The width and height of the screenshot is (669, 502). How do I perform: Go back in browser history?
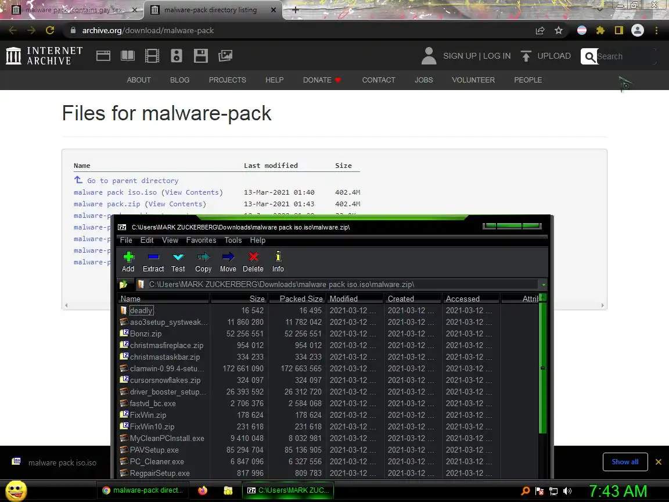(13, 30)
